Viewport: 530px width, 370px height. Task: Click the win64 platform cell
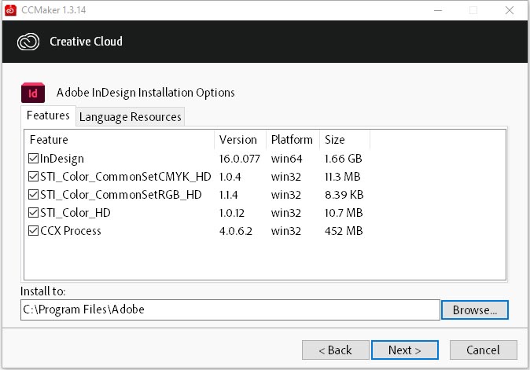coord(287,159)
